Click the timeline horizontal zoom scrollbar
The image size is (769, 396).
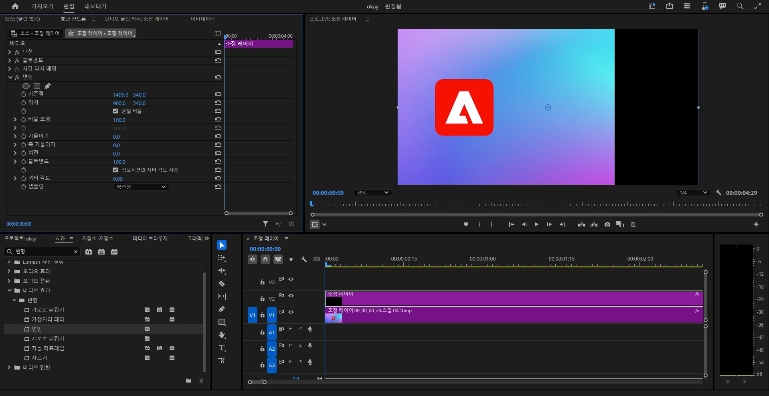[x=257, y=382]
